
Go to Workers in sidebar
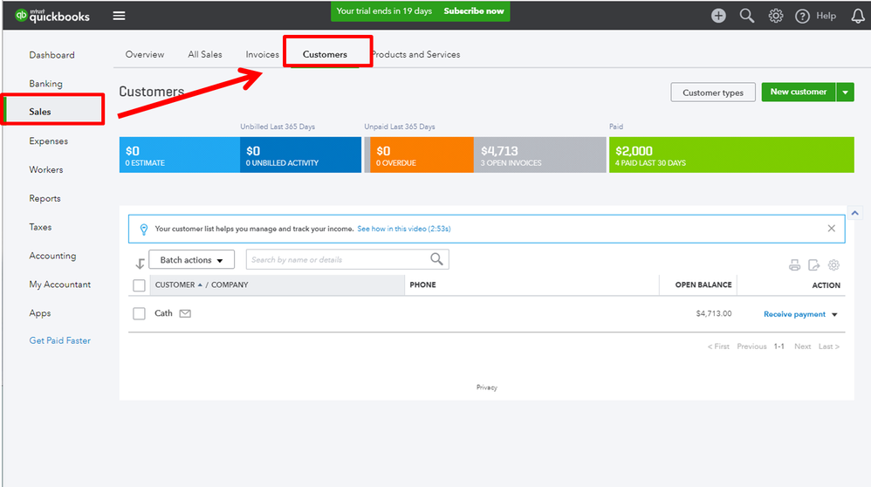point(46,170)
